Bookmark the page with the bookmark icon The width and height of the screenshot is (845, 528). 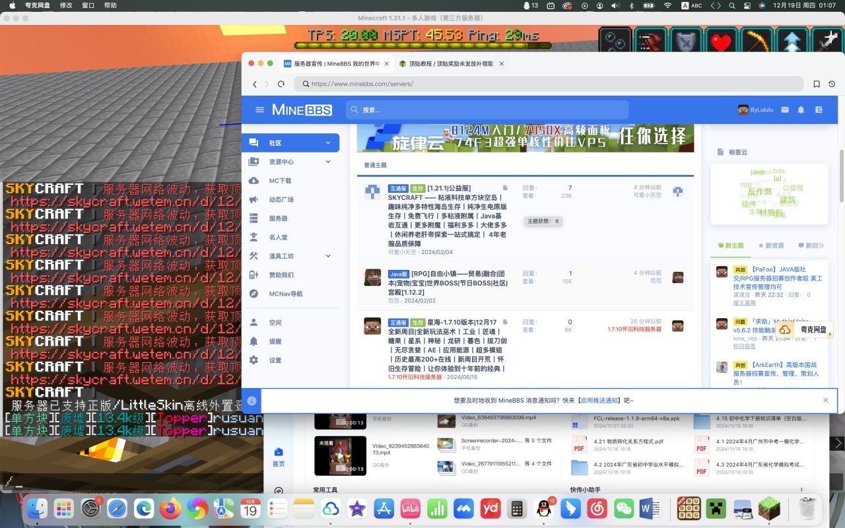pos(817,84)
